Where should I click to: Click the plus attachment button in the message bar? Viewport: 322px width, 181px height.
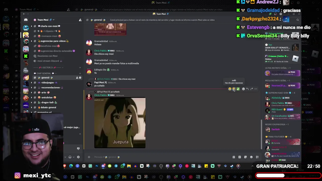(x=89, y=157)
